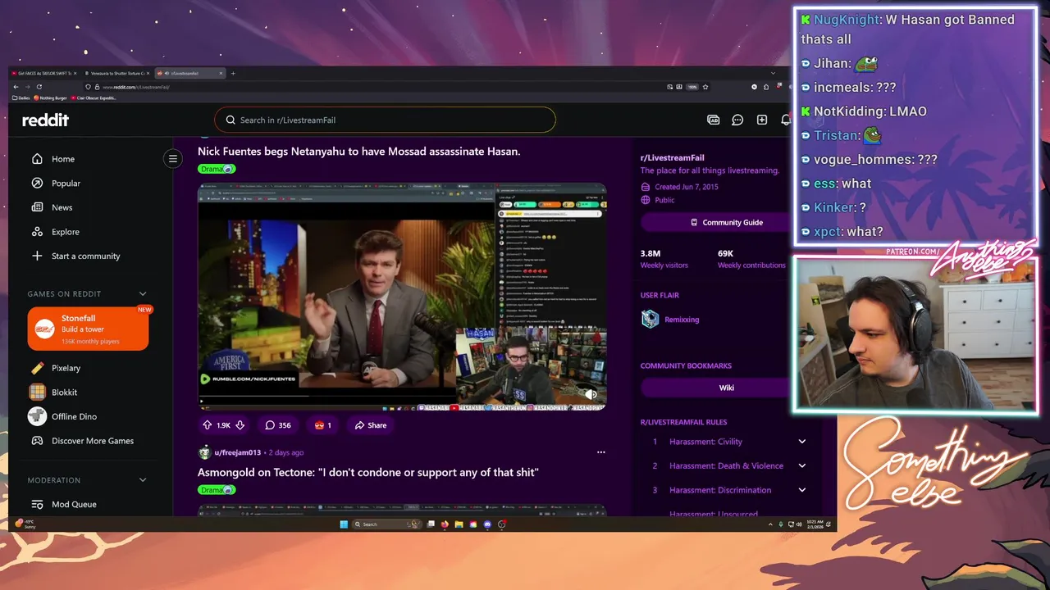1050x590 pixels.
Task: Click the advertise icon in Reddit header
Action: pos(713,120)
